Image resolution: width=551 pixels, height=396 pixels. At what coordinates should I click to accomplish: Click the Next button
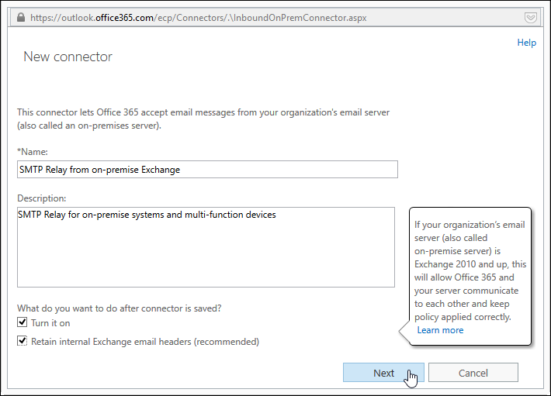(383, 373)
